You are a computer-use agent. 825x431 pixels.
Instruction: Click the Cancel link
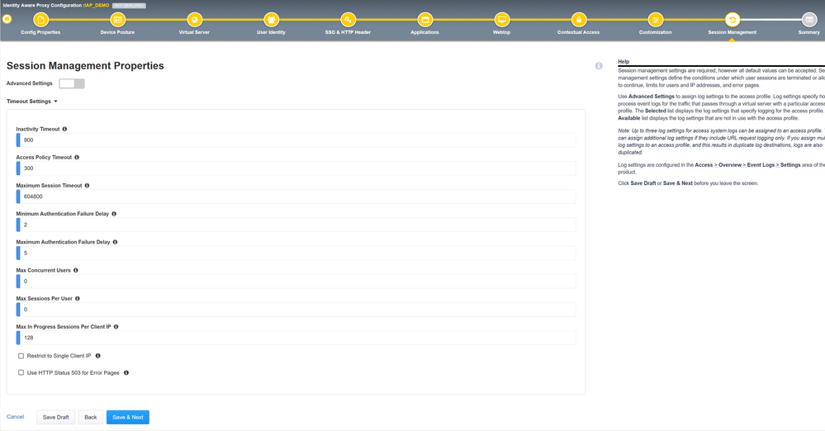15,417
